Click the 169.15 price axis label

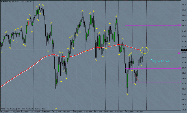184,5
